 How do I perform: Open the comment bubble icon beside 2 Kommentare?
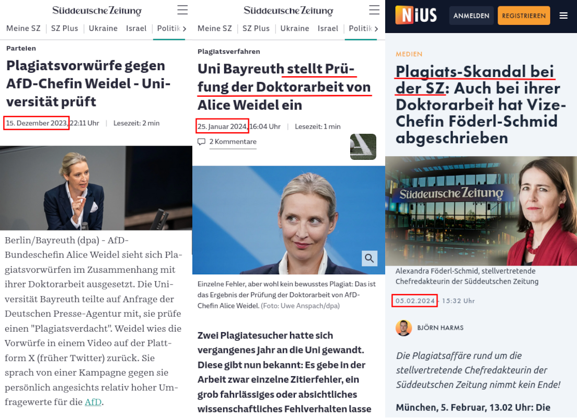point(201,142)
